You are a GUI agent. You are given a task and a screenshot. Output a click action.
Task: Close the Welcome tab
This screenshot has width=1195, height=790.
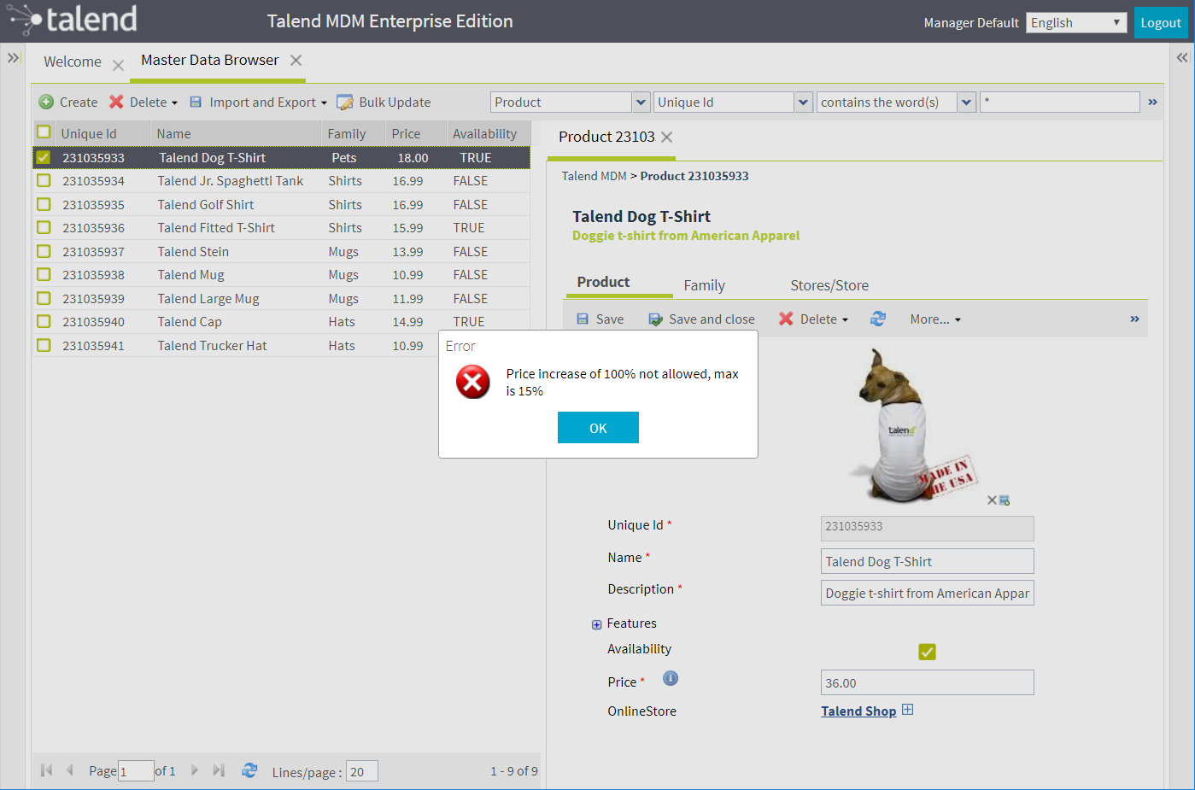click(118, 65)
